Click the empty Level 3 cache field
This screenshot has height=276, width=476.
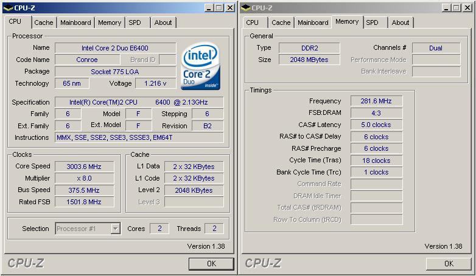pos(194,202)
